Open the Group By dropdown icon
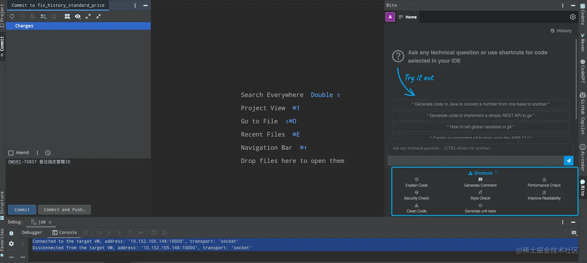Screen dimensions: 587x263 (67, 16)
